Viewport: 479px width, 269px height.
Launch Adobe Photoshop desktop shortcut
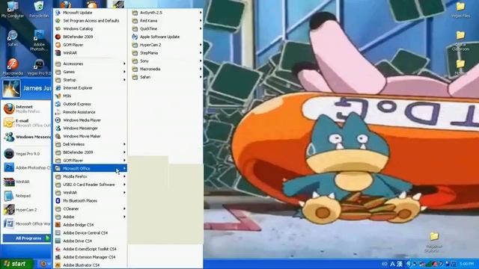coord(39,40)
